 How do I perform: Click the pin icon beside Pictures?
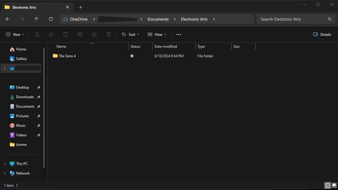coord(39,116)
